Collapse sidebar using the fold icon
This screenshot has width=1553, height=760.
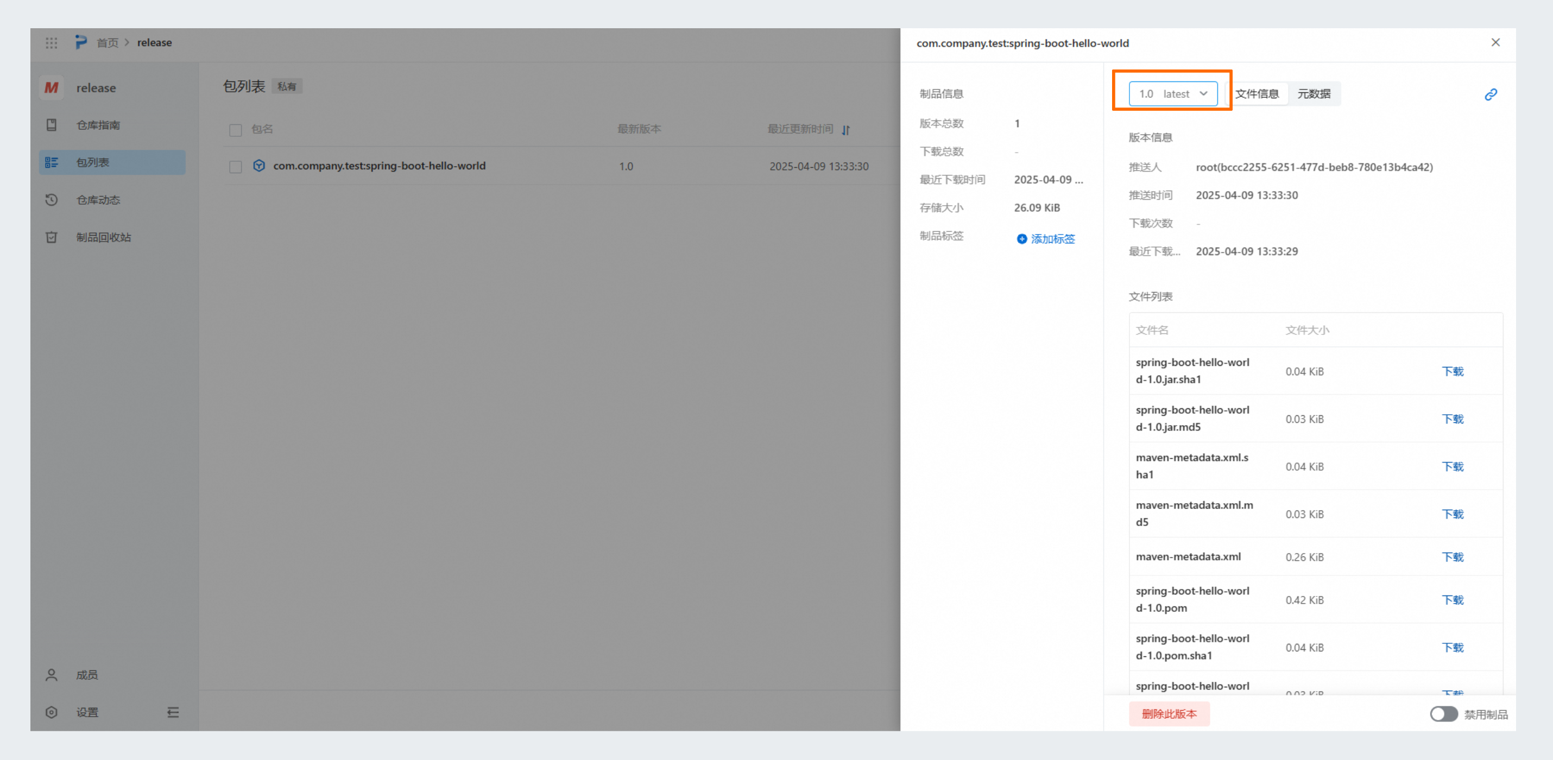pyautogui.click(x=173, y=712)
